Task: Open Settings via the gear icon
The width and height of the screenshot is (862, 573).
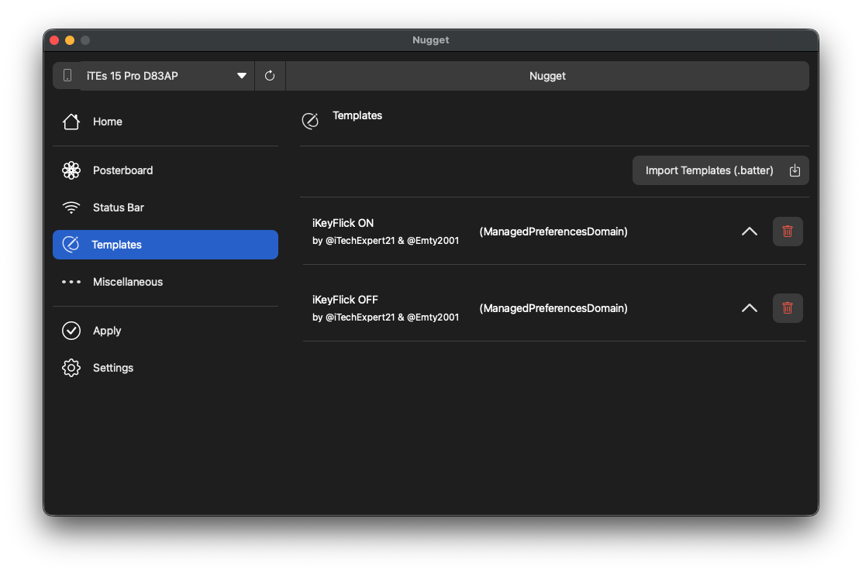Action: (x=71, y=368)
